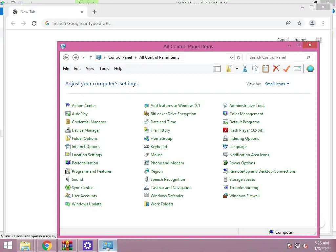Open WinRAR from the taskbar

pyautogui.click(x=67, y=245)
